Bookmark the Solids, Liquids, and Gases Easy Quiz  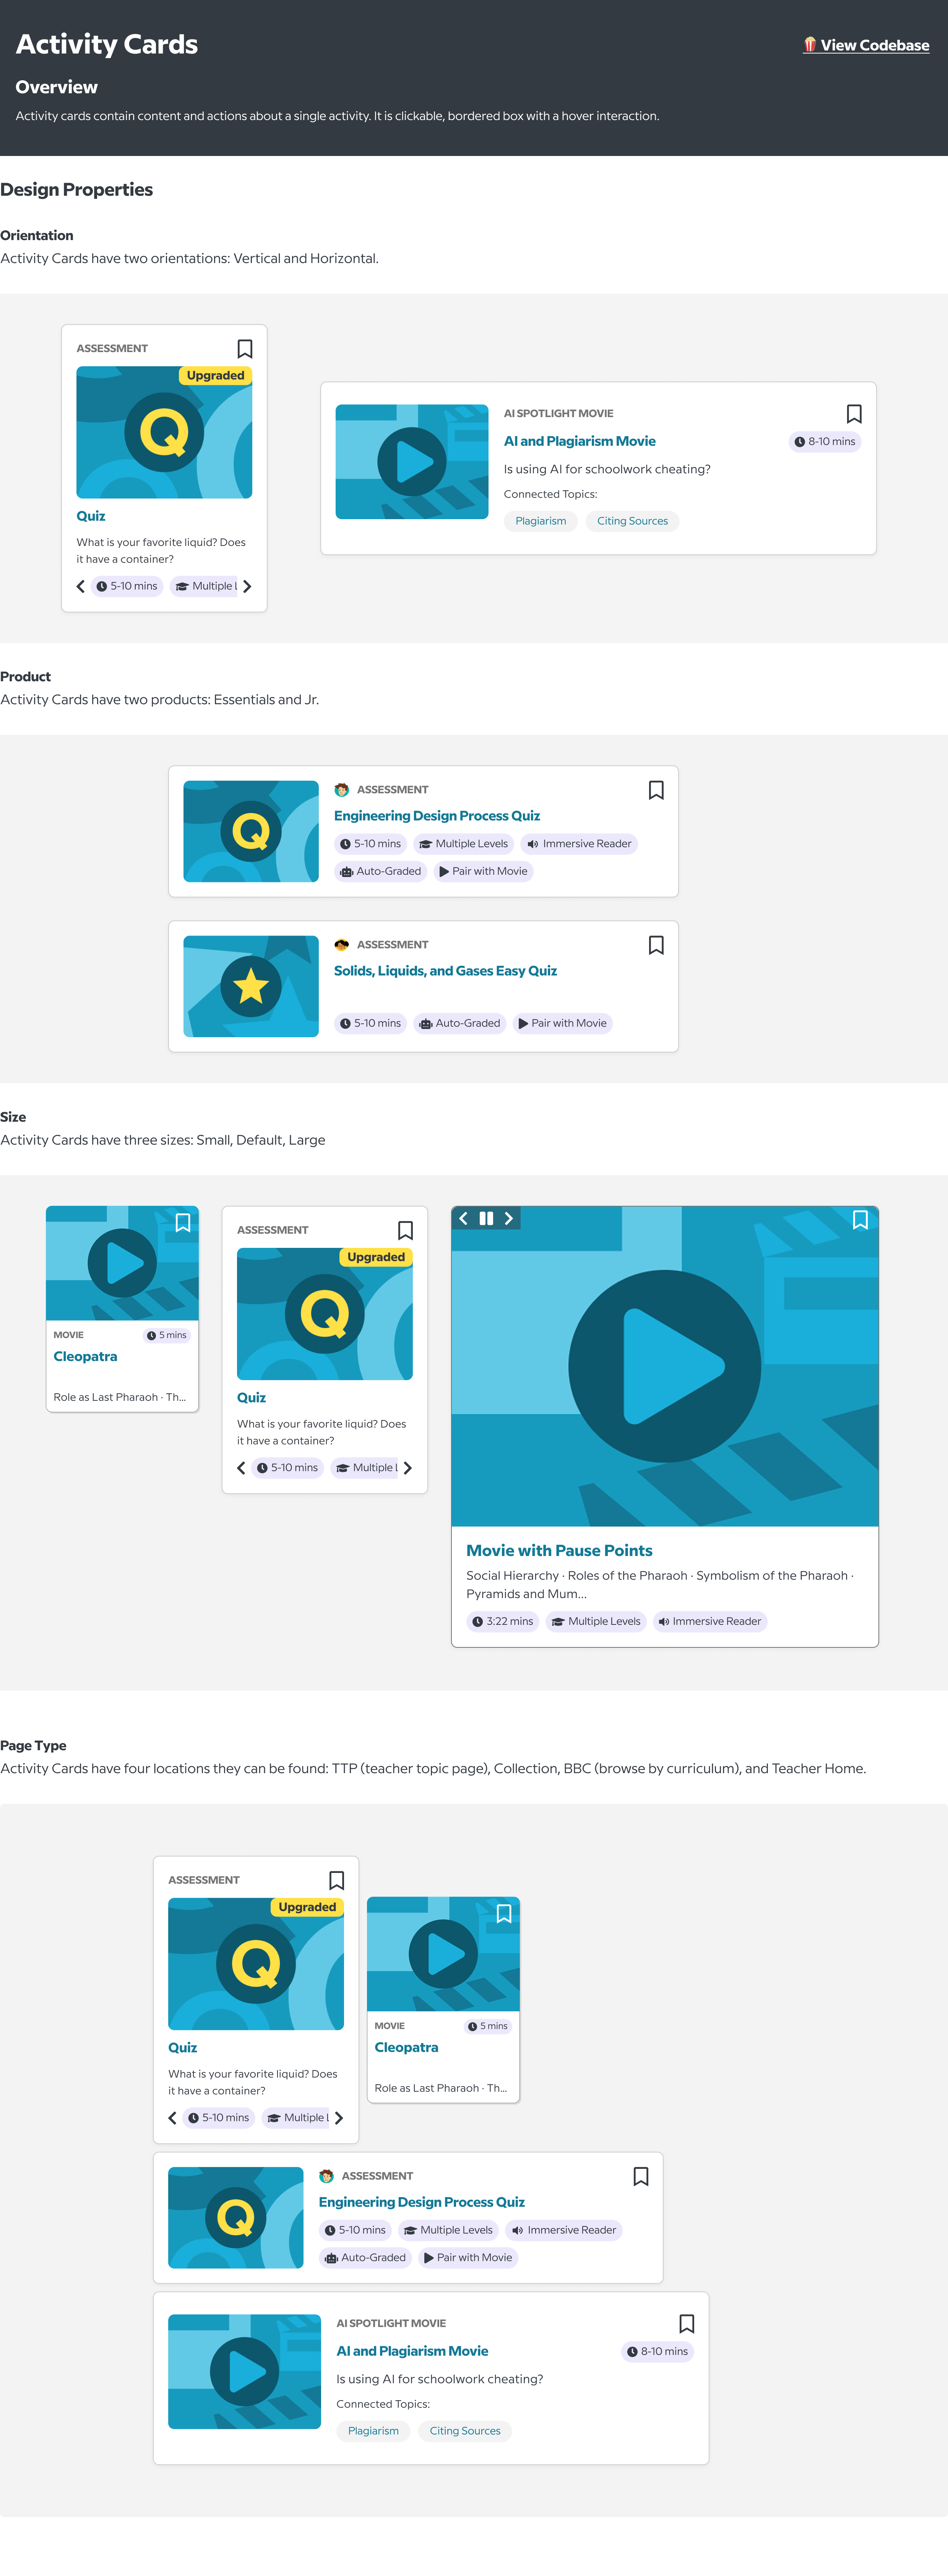pyautogui.click(x=656, y=945)
